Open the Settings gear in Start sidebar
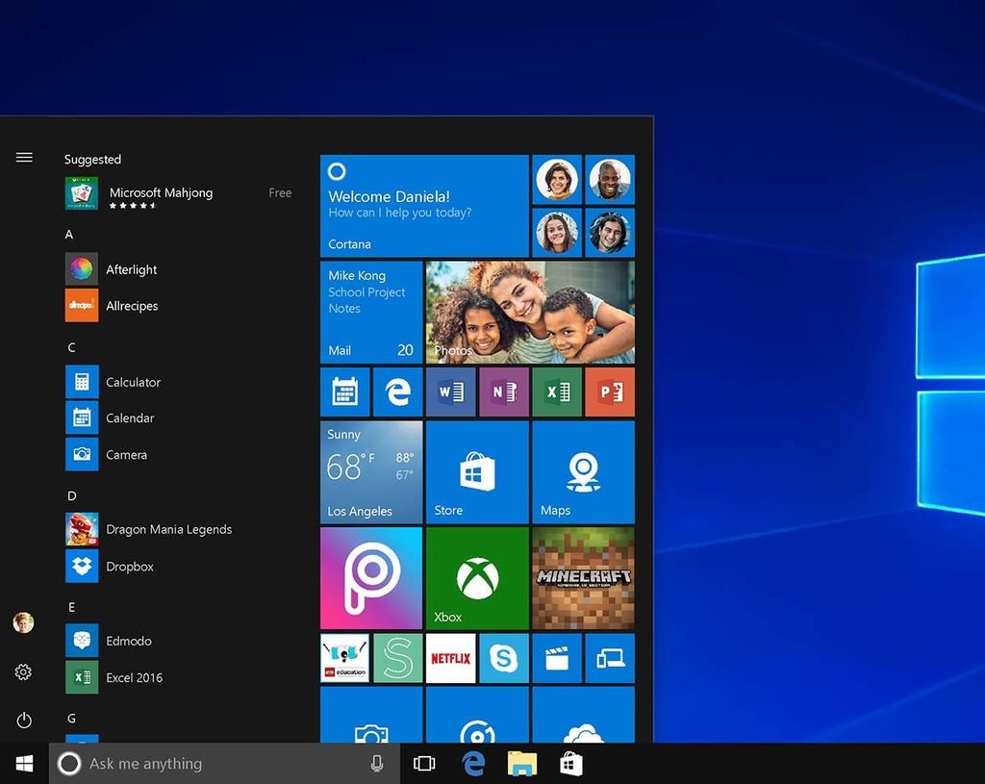The height and width of the screenshot is (784, 985). point(24,672)
